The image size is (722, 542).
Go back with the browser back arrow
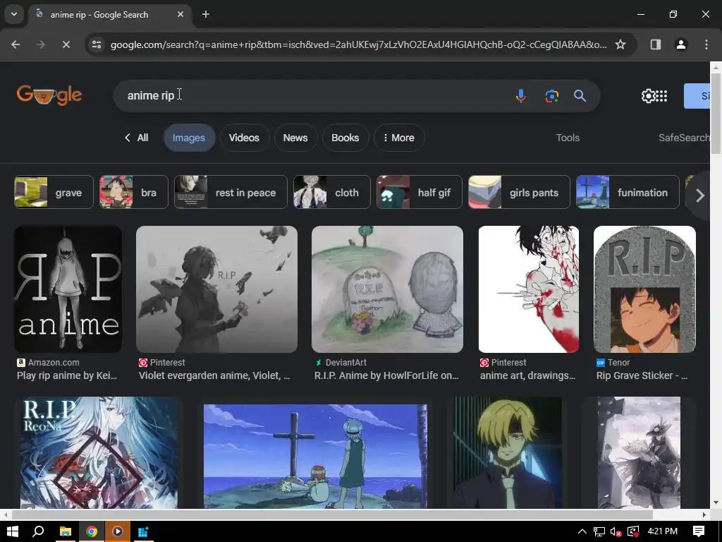[16, 44]
